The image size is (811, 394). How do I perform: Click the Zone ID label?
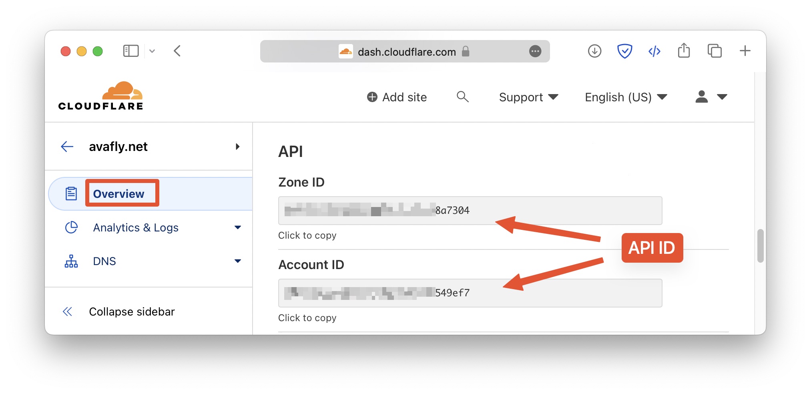pos(301,182)
